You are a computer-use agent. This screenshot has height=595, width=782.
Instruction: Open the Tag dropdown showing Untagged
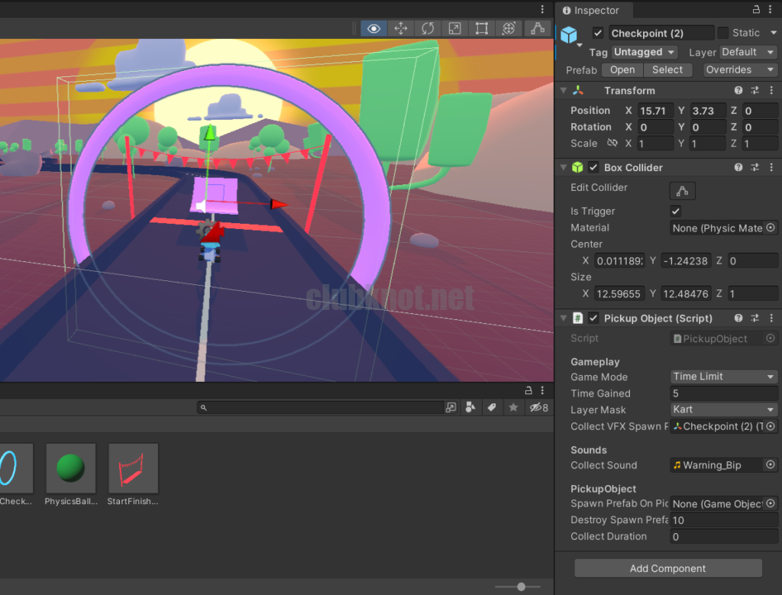click(x=645, y=52)
